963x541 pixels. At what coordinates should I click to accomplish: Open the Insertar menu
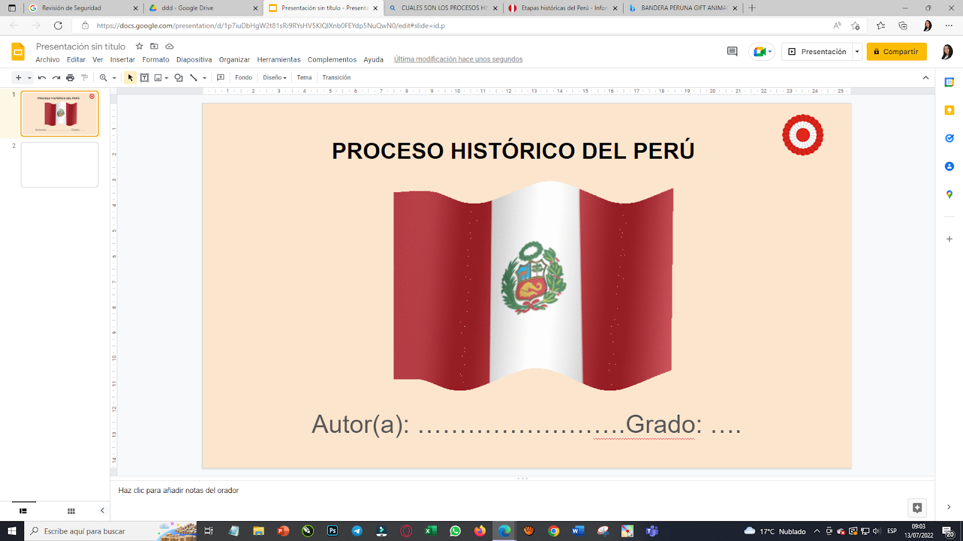coord(123,60)
